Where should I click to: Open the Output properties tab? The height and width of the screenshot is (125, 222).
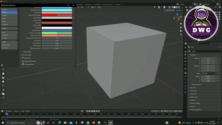[x=185, y=55]
